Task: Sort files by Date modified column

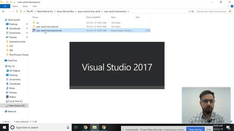Action: 93,17
